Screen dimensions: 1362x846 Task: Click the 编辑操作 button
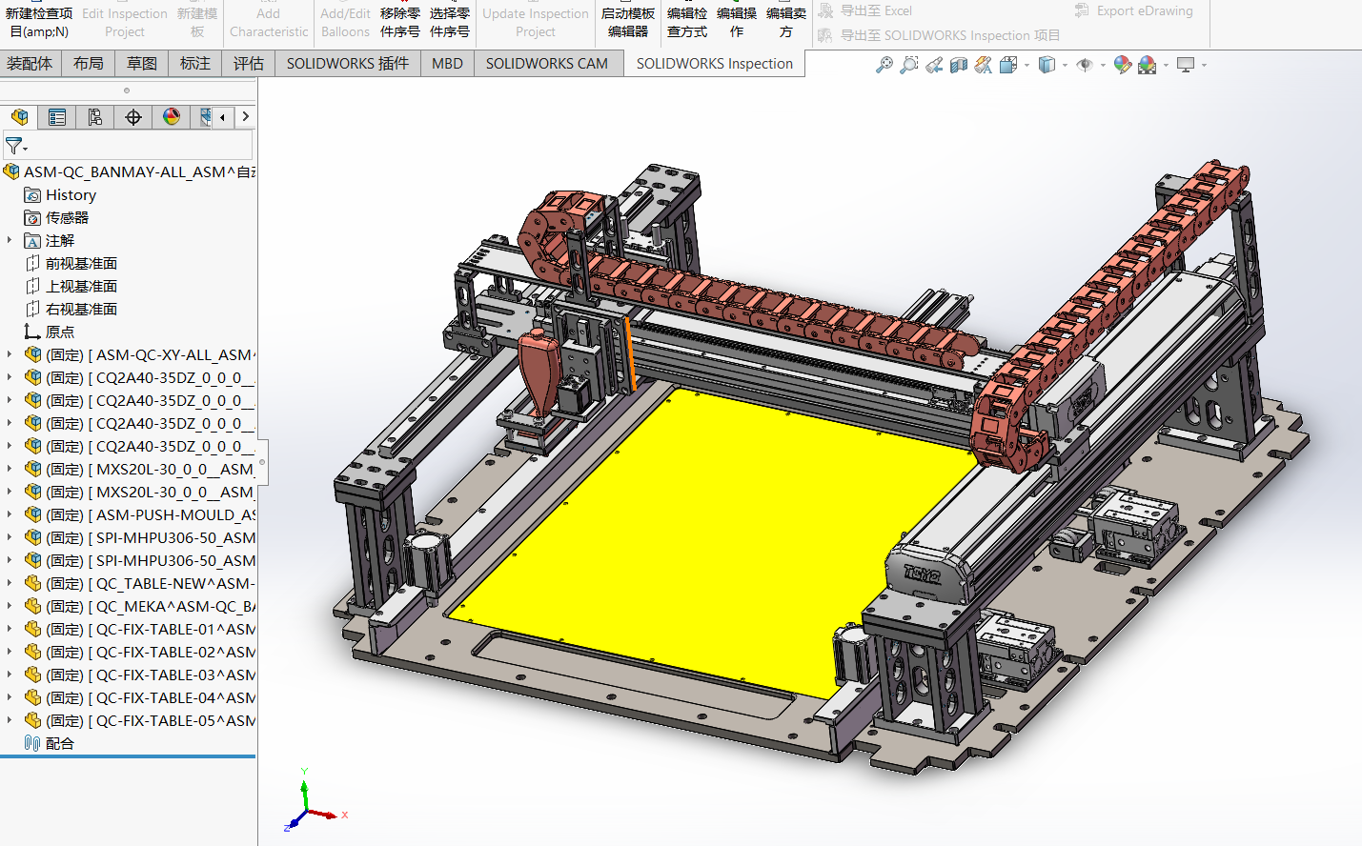[737, 22]
